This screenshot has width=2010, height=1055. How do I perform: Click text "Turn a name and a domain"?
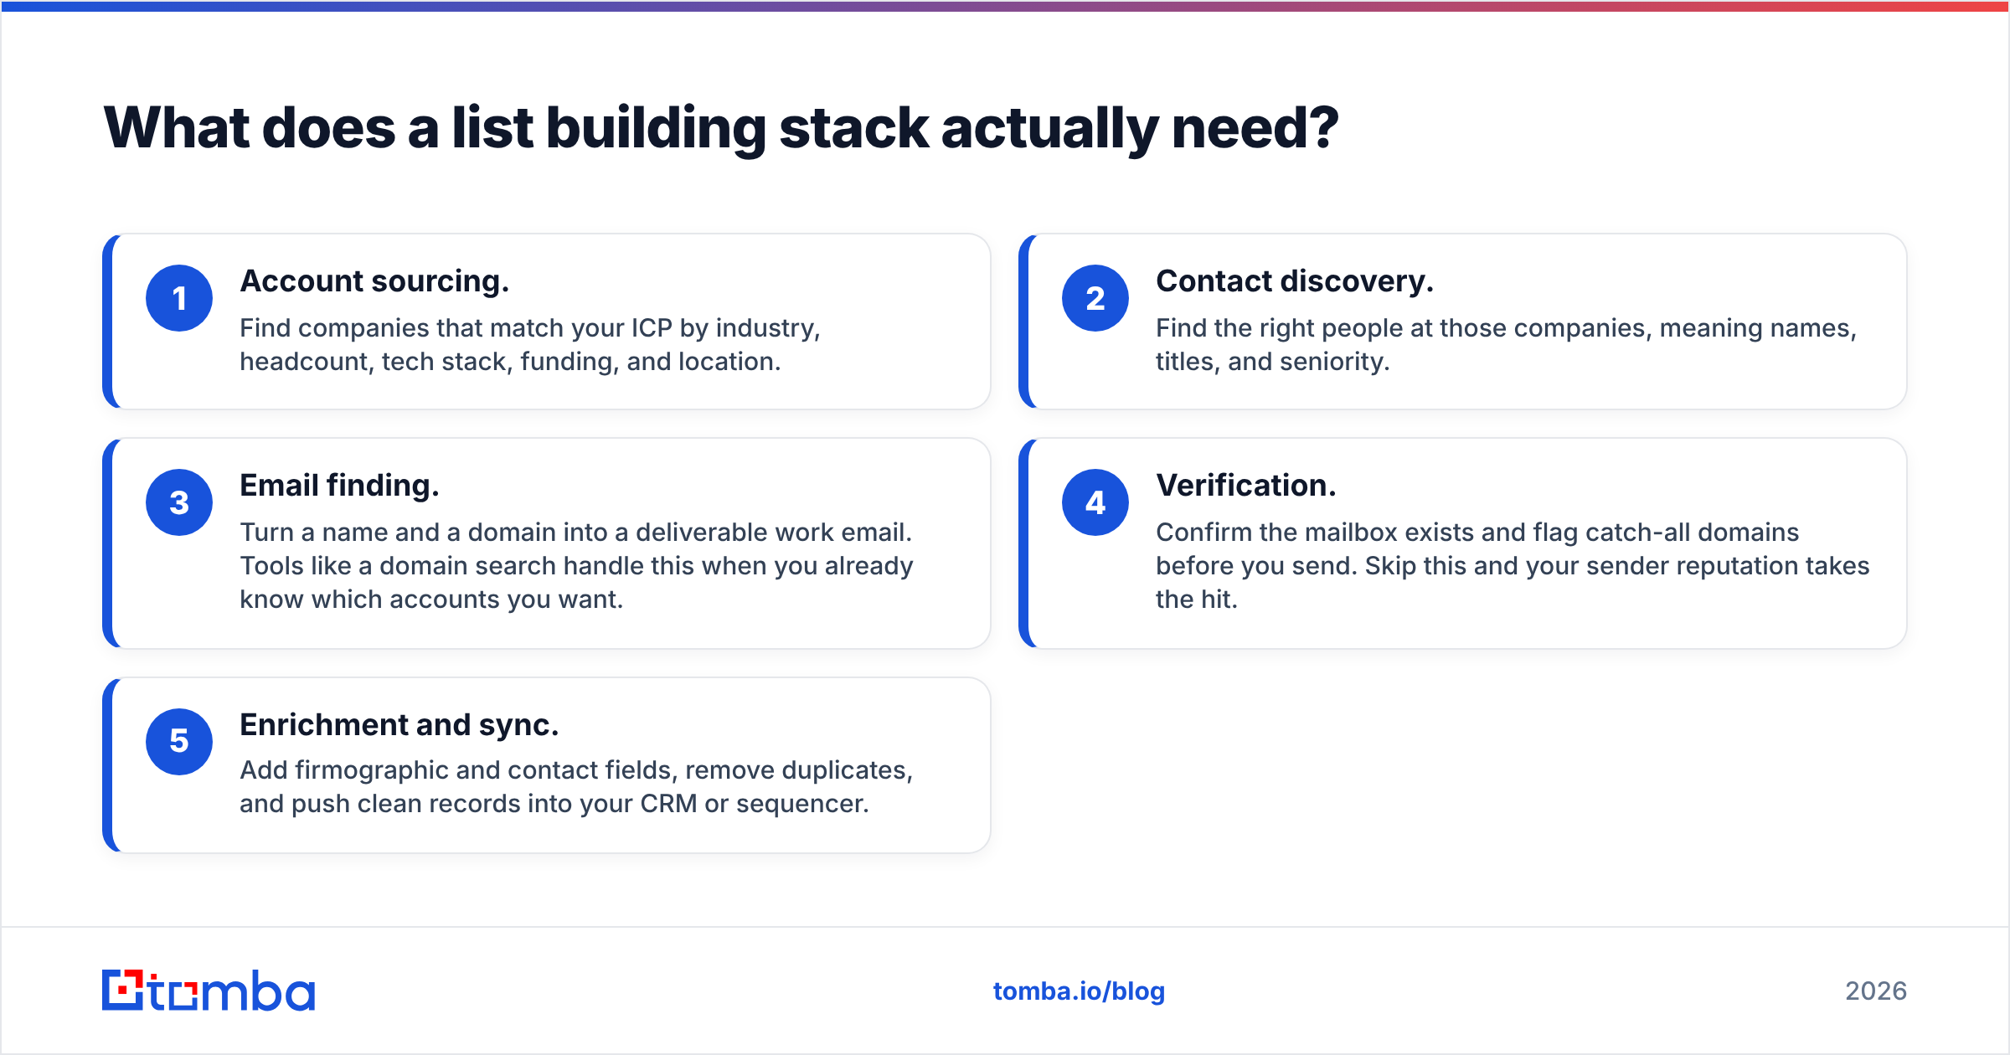[x=399, y=533]
